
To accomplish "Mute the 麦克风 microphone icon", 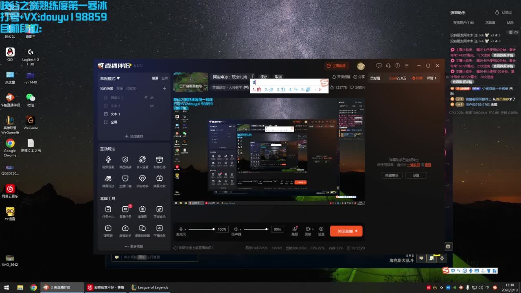I will [181, 229].
